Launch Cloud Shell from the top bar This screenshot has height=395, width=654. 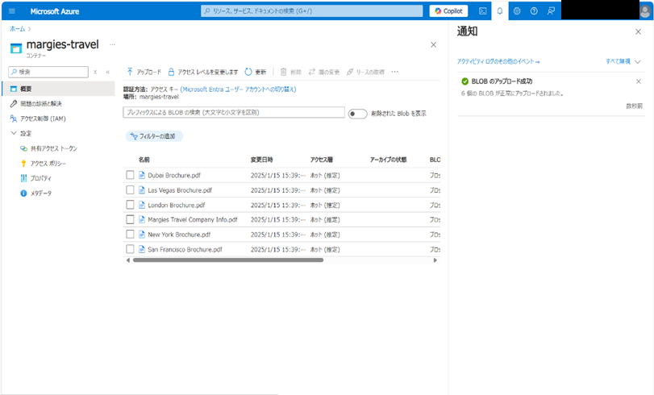click(x=482, y=11)
